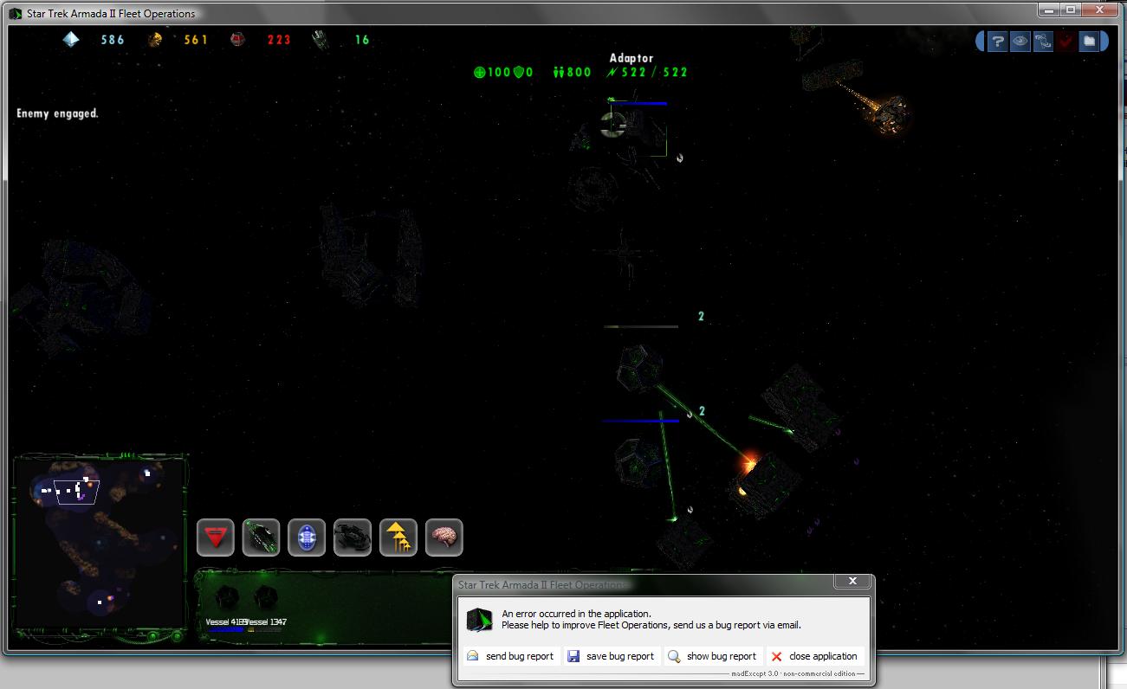
Task: Click the selected Adaptor ship in space
Action: (x=637, y=130)
